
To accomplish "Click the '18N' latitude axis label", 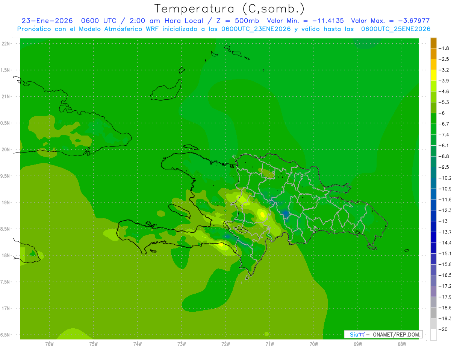I will [6, 255].
